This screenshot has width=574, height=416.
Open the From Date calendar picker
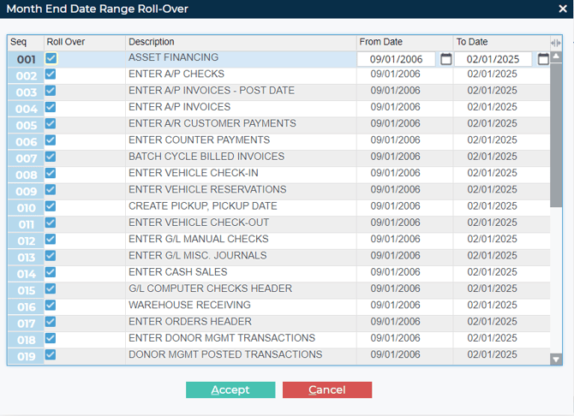pos(445,59)
